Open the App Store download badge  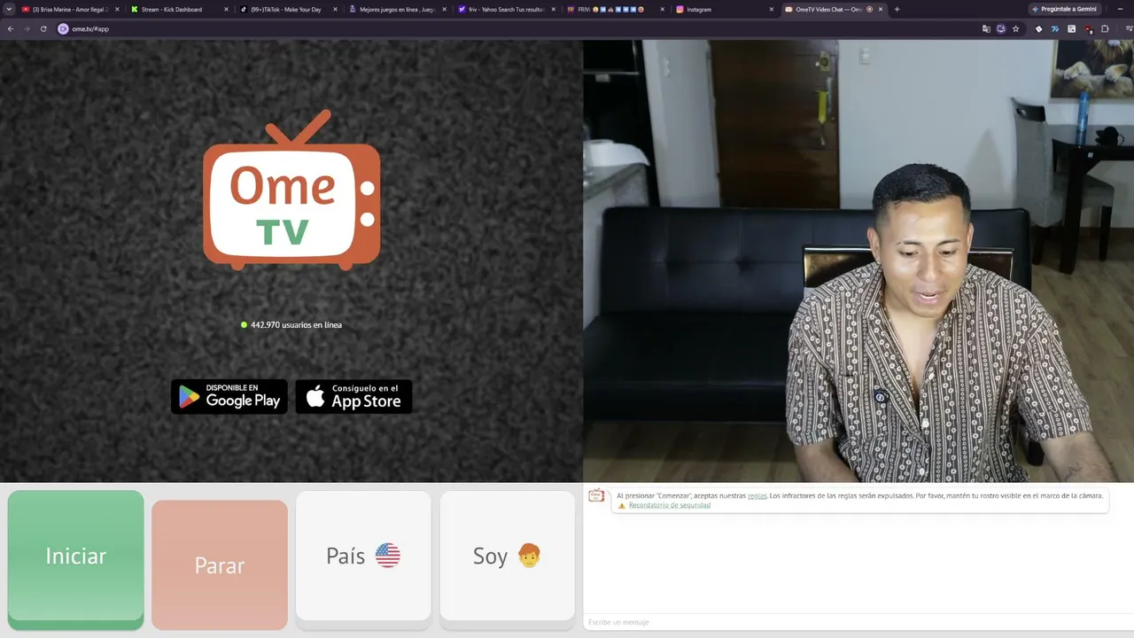[x=353, y=396]
